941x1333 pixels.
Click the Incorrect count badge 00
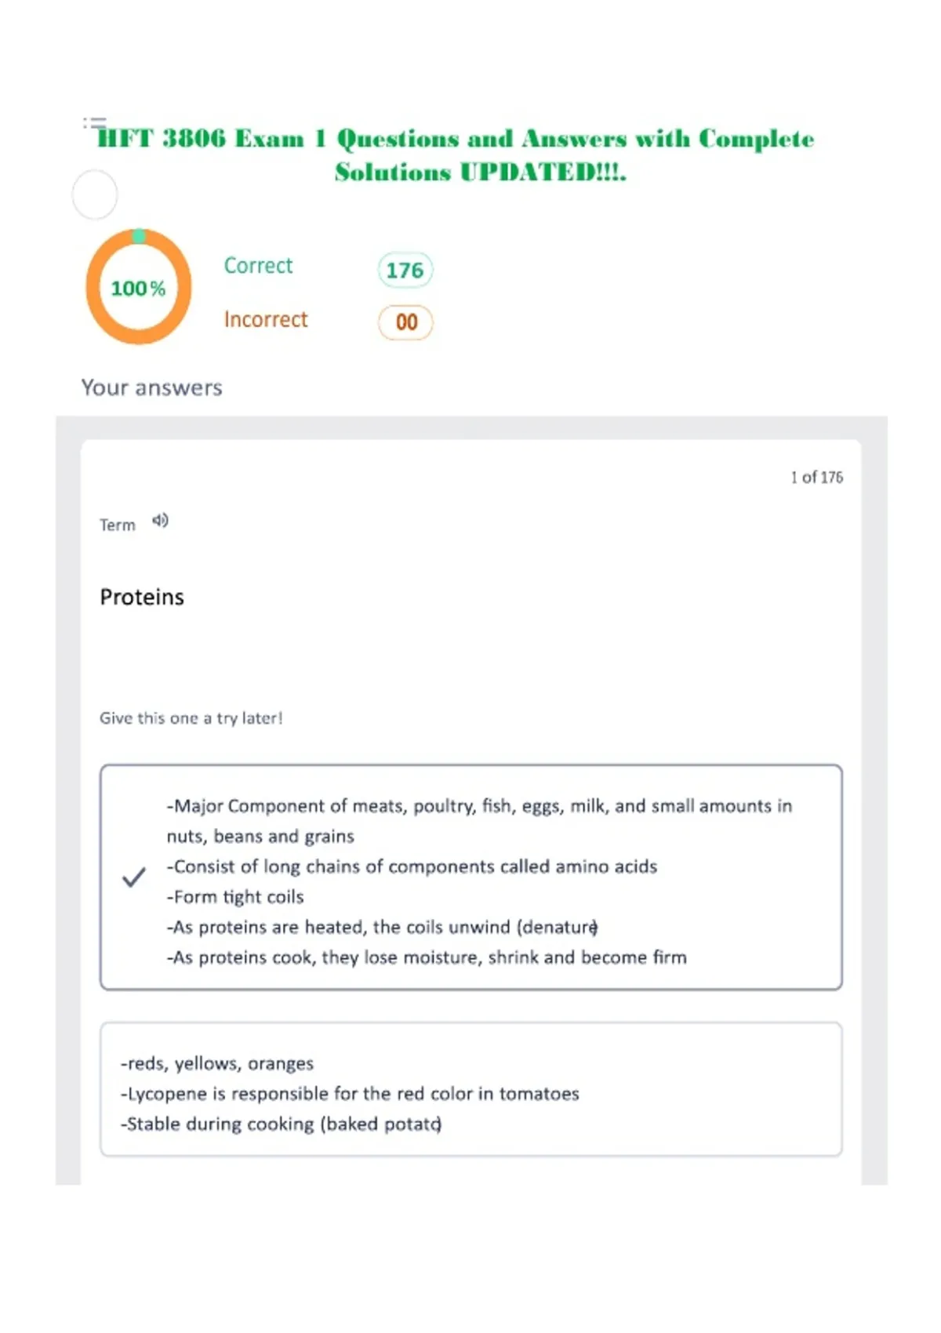pyautogui.click(x=405, y=322)
